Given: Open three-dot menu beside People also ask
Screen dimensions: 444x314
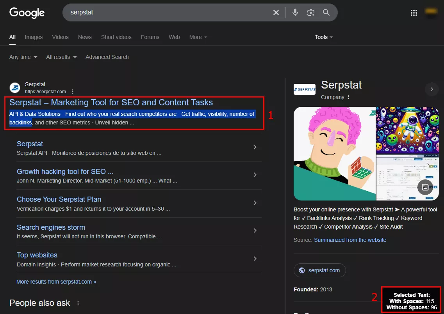Looking at the screenshot, I should 78,303.
